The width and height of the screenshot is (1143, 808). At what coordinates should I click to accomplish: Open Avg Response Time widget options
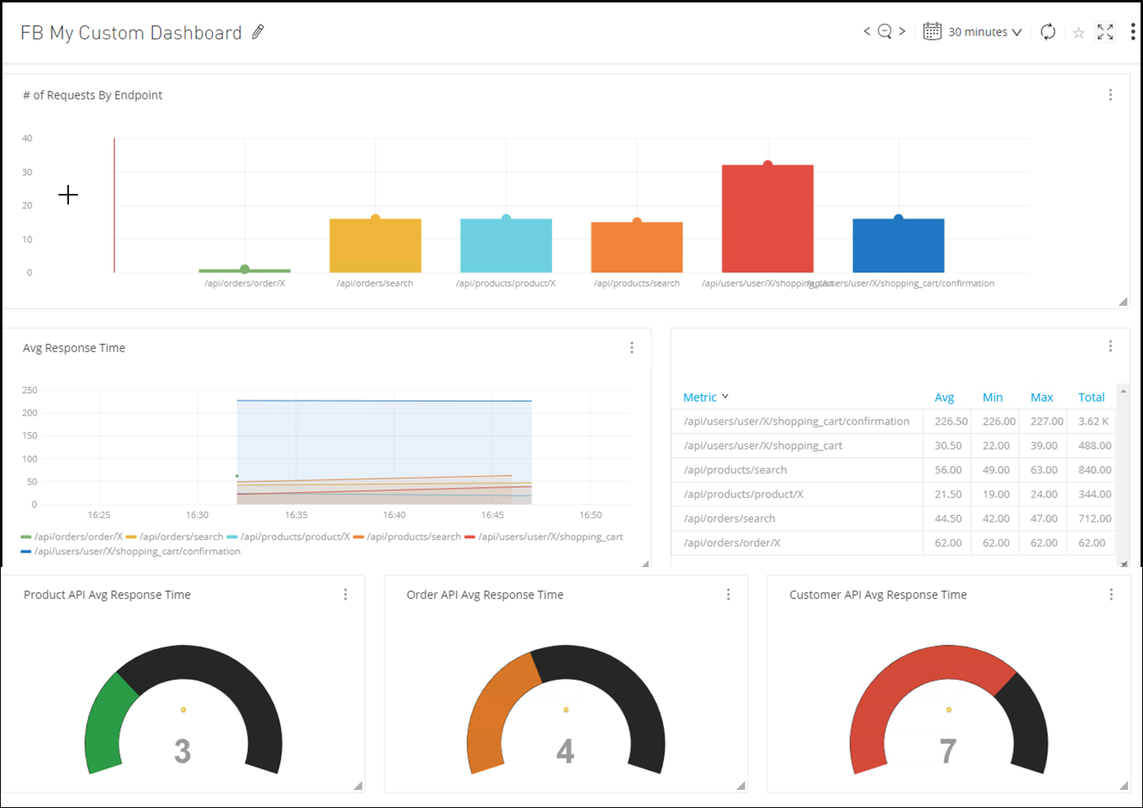coord(632,348)
